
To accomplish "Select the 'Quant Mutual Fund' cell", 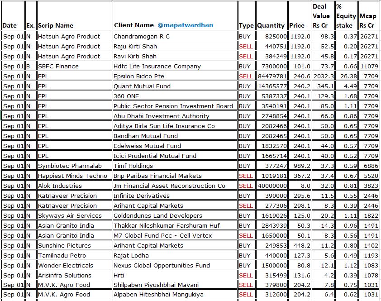I will pos(175,86).
